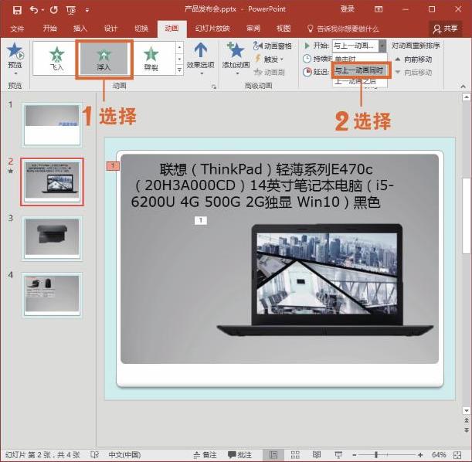The image size is (472, 462).
Task: Choose 与上一动画同时 in the dropdown list
Action: pos(359,70)
